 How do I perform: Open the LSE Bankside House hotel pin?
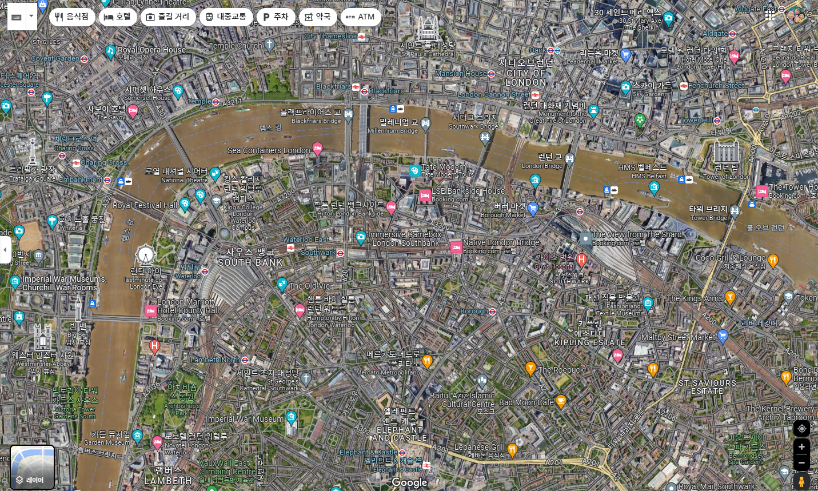click(x=425, y=195)
